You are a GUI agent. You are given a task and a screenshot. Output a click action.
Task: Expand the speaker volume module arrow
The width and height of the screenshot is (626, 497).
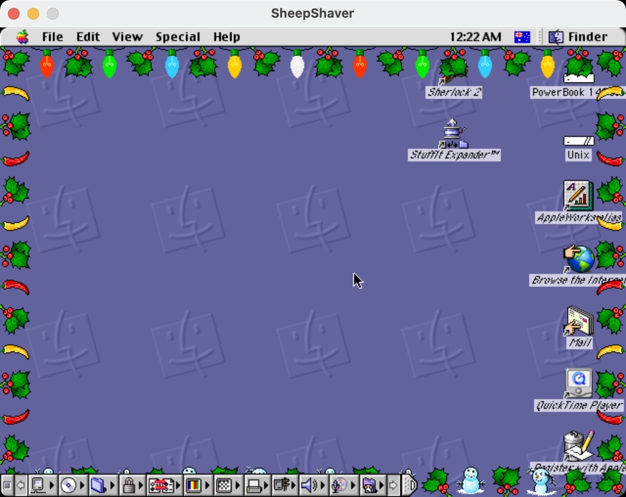(x=323, y=485)
